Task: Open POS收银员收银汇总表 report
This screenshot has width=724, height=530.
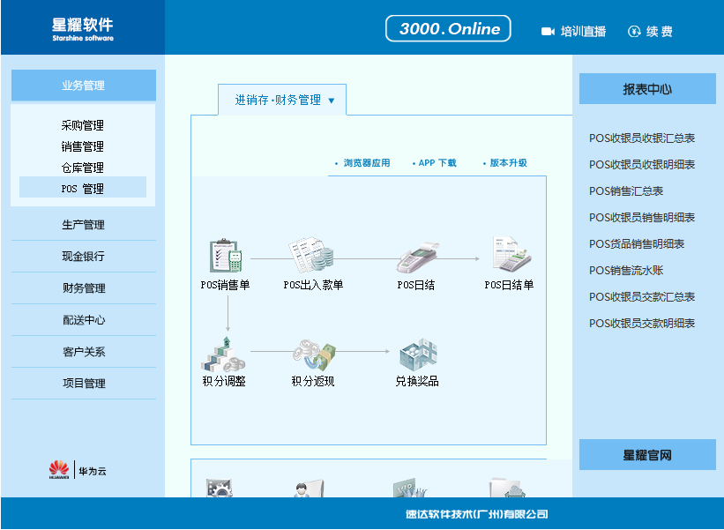Action: (x=642, y=138)
